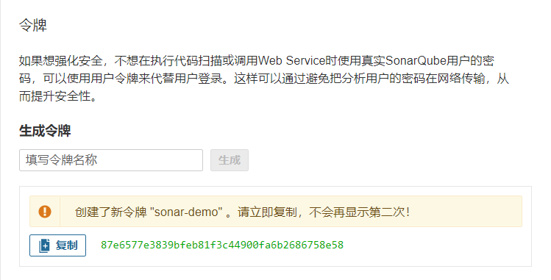Screen dimensions: 551x280
Task: Click the Web Service text in description
Action: (x=291, y=61)
